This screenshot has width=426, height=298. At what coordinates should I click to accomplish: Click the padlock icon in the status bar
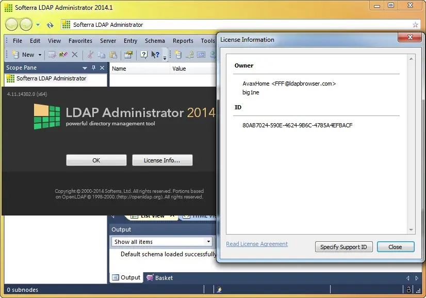click(x=408, y=289)
